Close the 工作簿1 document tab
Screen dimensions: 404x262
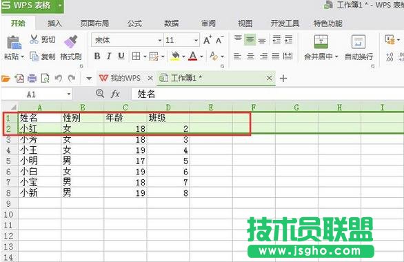pyautogui.click(x=270, y=78)
